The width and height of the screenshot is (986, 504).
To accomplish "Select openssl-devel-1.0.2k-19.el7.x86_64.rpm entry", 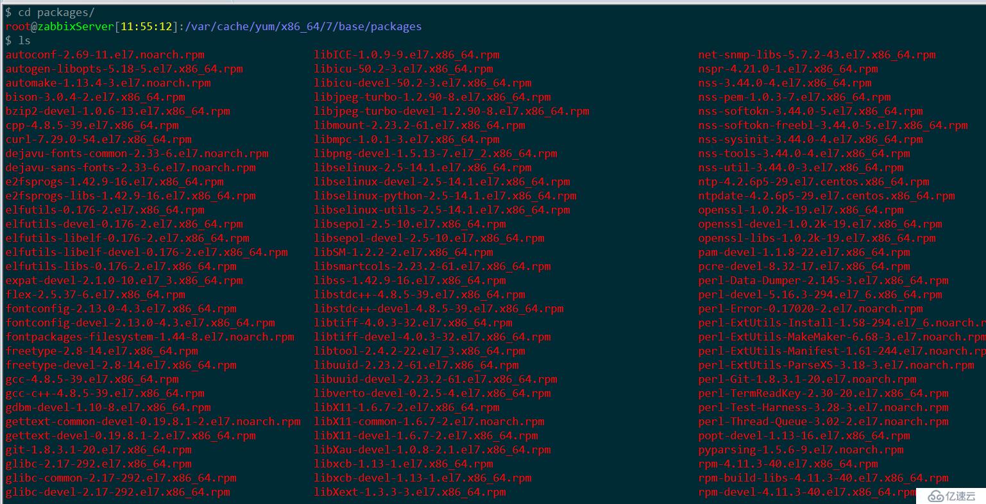I will coord(820,224).
